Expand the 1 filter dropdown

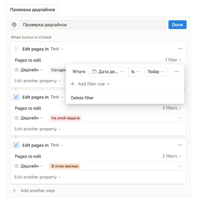[173, 60]
